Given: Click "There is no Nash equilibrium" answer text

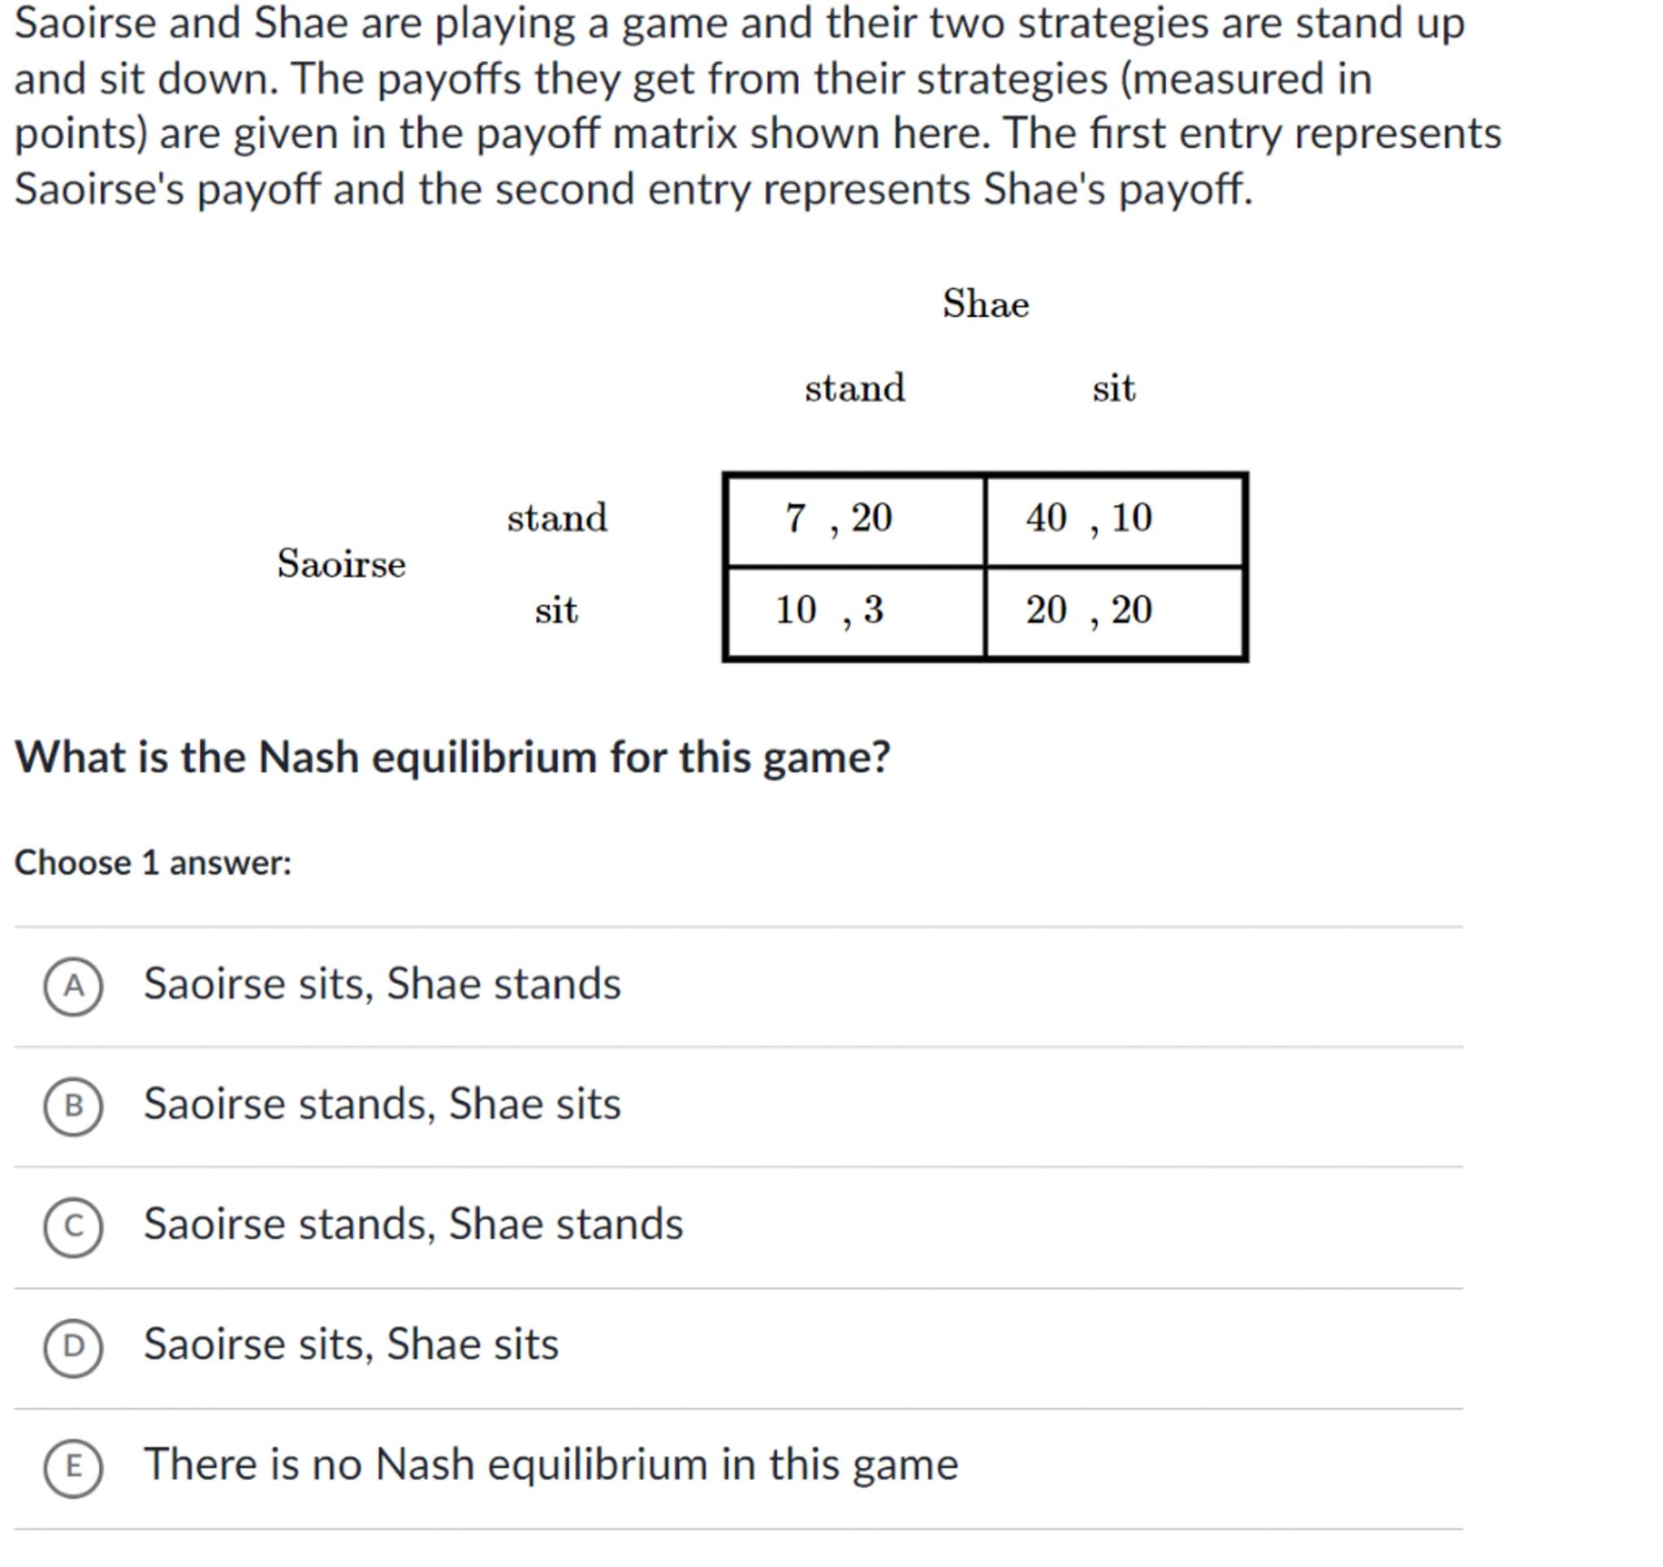Looking at the screenshot, I should tap(551, 1465).
